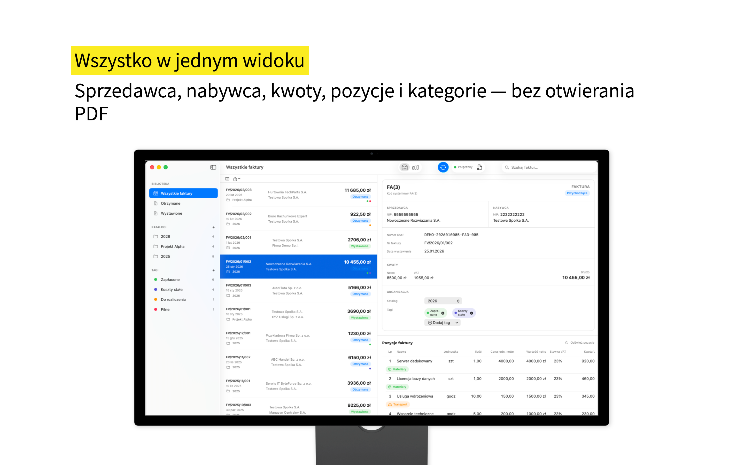Click the green Zapłacone color dot

click(x=156, y=279)
